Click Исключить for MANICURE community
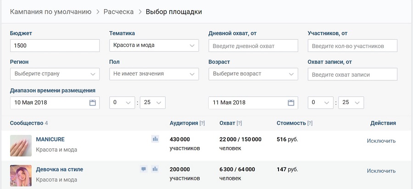The width and height of the screenshot is (413, 189). 381,141
